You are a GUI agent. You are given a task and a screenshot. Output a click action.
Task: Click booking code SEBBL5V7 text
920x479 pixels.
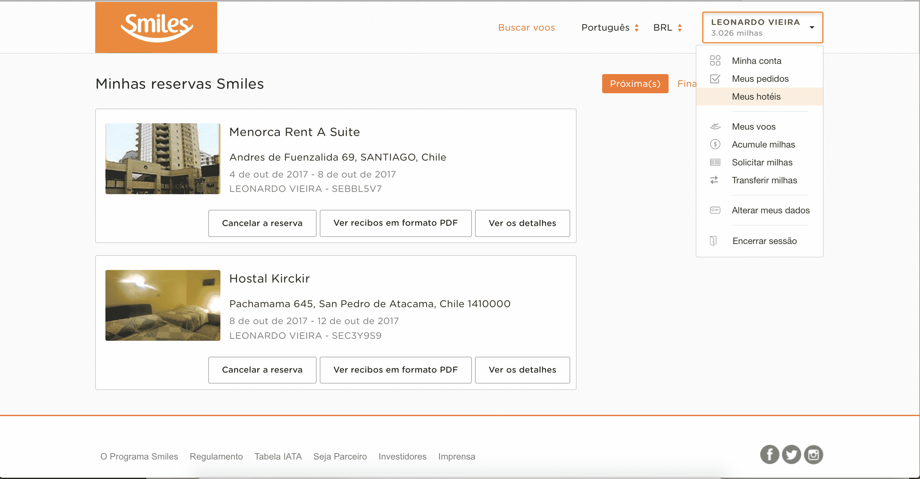coord(356,188)
